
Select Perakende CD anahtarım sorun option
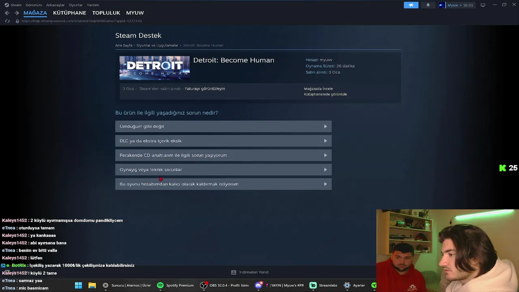coord(223,155)
